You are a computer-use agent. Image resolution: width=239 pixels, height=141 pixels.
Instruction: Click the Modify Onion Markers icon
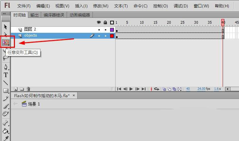[x=180, y=89]
